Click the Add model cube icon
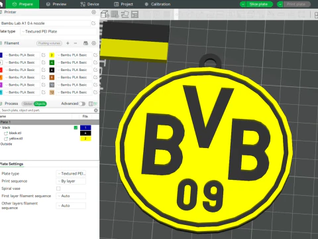318x239 pixels. (105, 15)
